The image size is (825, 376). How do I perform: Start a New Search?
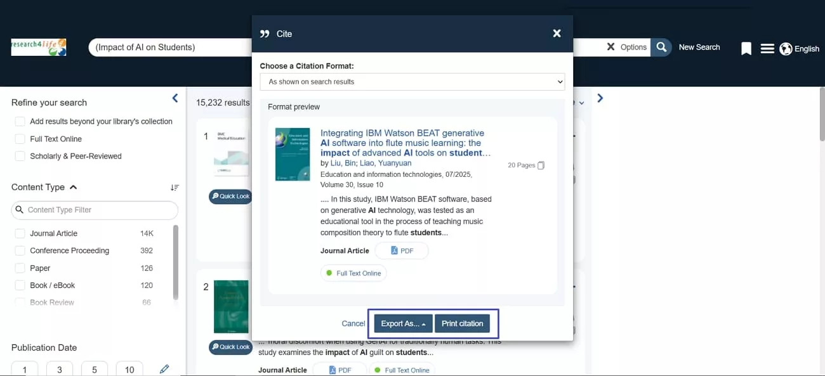click(x=699, y=47)
